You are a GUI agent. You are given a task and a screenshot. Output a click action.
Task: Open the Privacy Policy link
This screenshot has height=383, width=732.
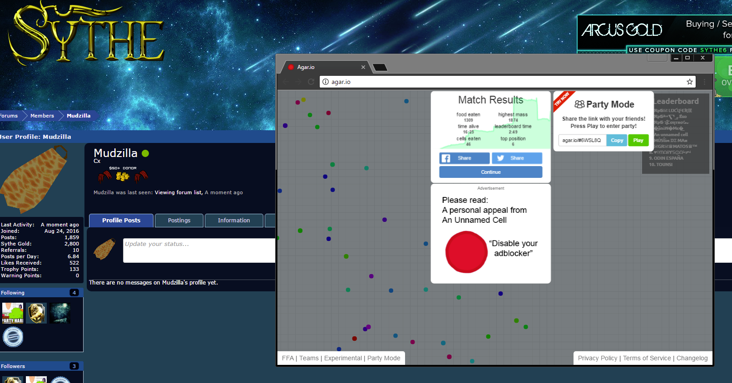point(598,358)
